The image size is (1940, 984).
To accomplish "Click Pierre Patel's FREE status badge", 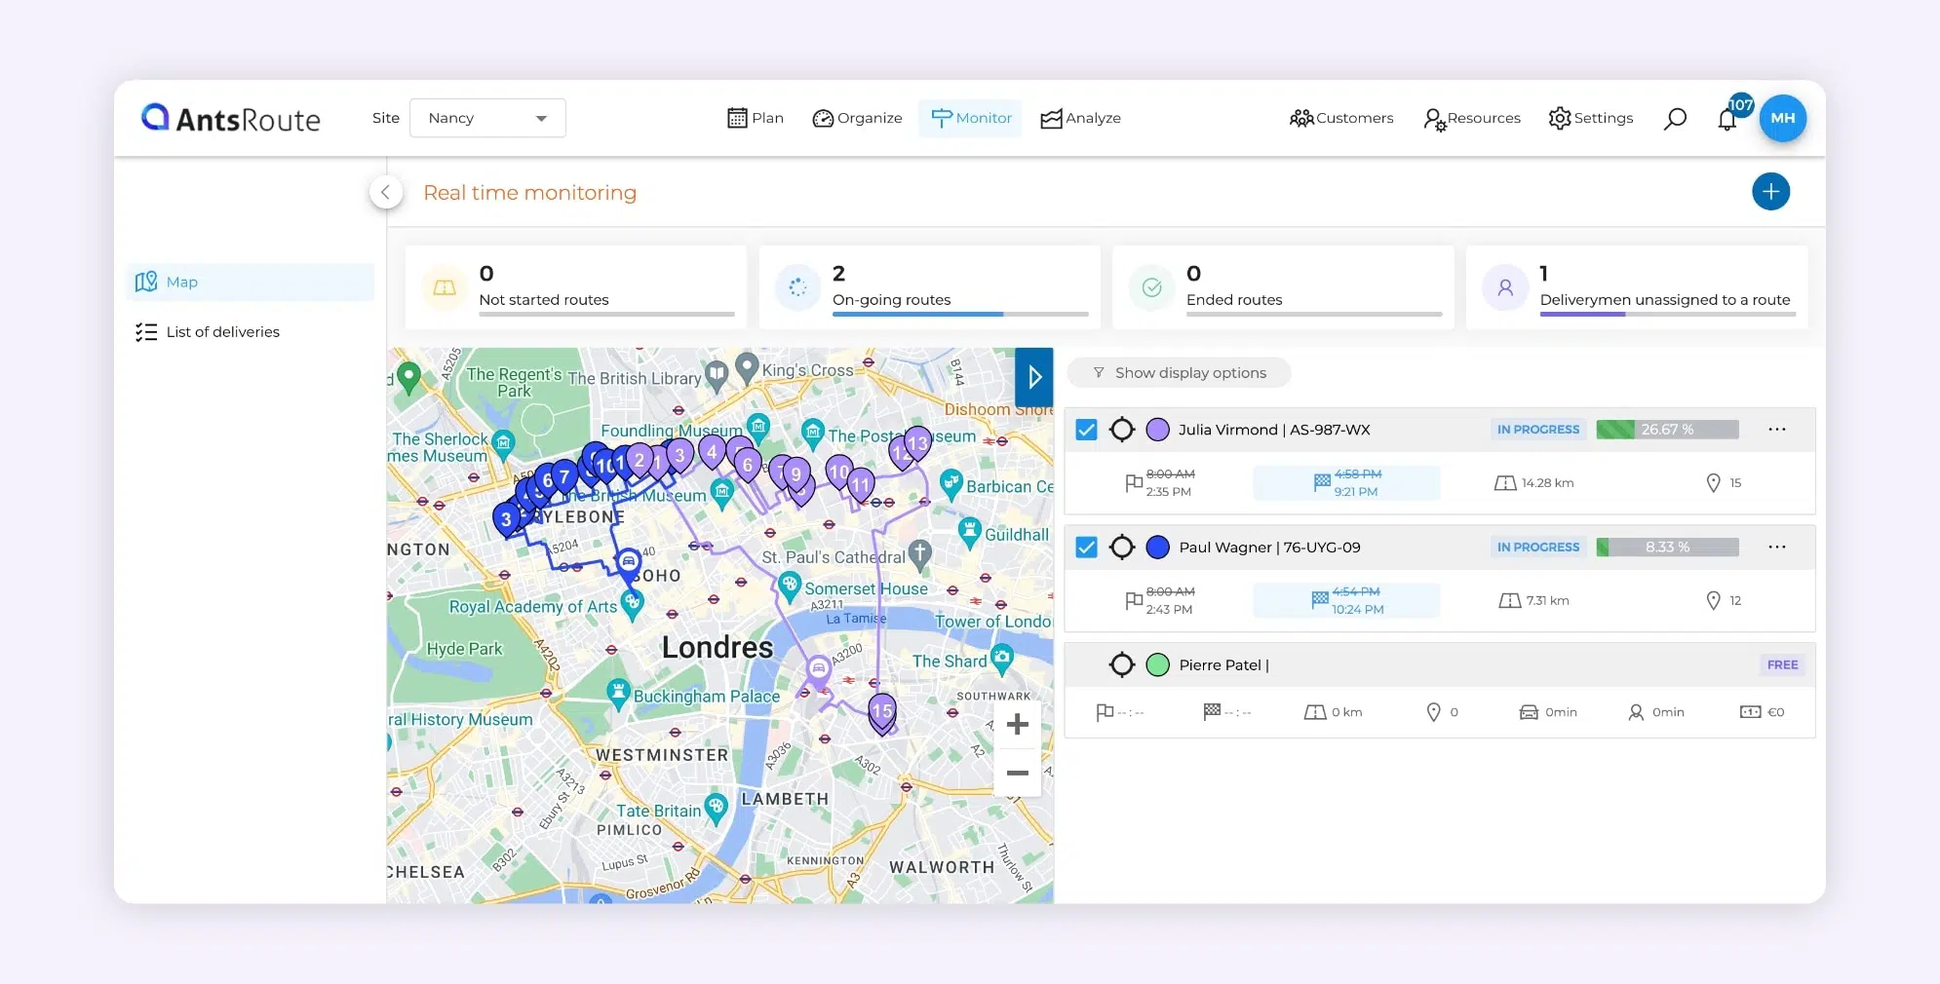I will 1783,665.
